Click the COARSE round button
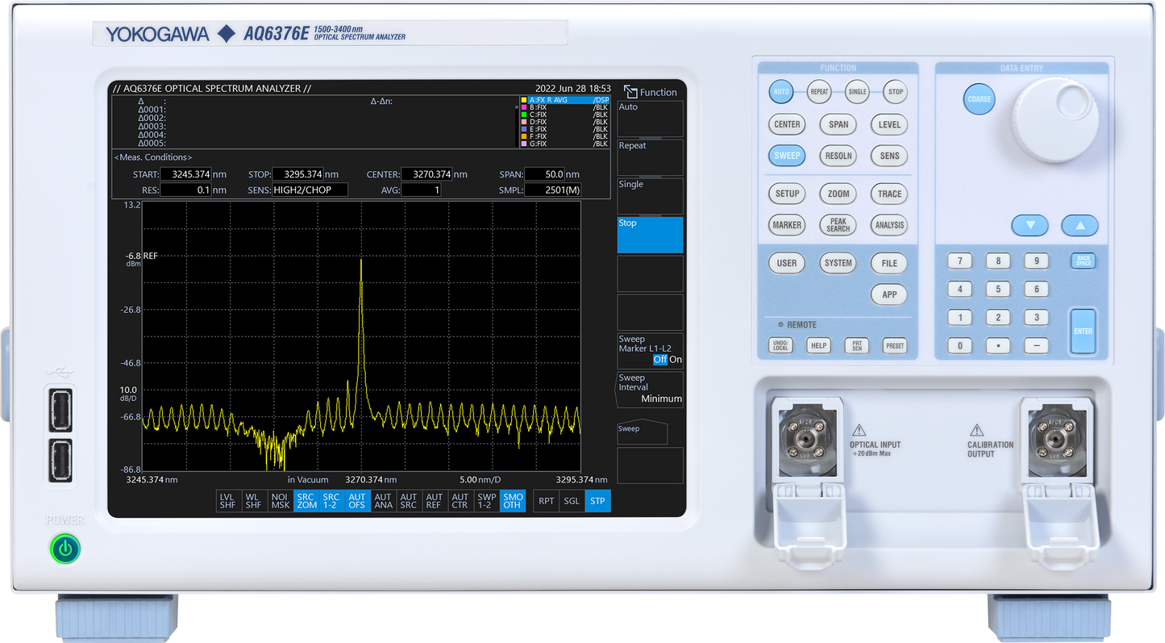Image resolution: width=1165 pixels, height=643 pixels. pyautogui.click(x=980, y=99)
